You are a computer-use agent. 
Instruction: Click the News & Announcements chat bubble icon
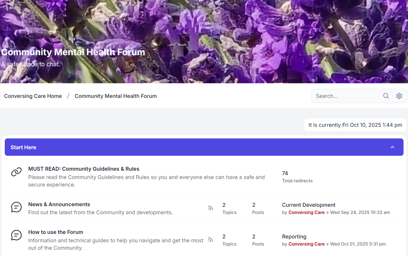[x=16, y=207]
